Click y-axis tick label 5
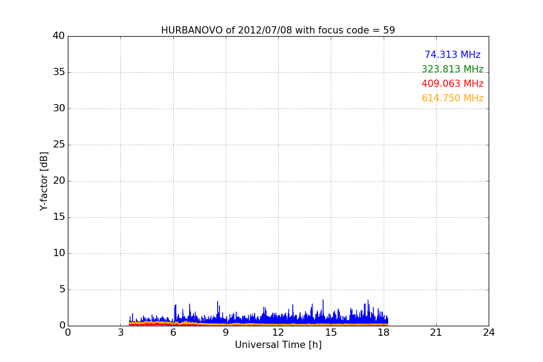 (x=62, y=290)
